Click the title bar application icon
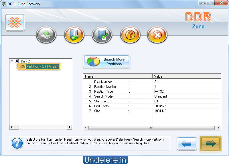The image size is (229, 164). tap(4, 4)
